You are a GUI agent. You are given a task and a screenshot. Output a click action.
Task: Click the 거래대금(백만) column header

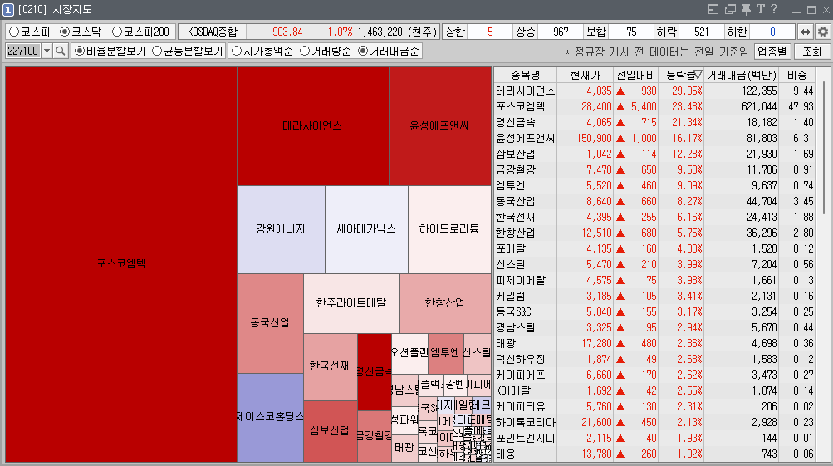pos(741,76)
